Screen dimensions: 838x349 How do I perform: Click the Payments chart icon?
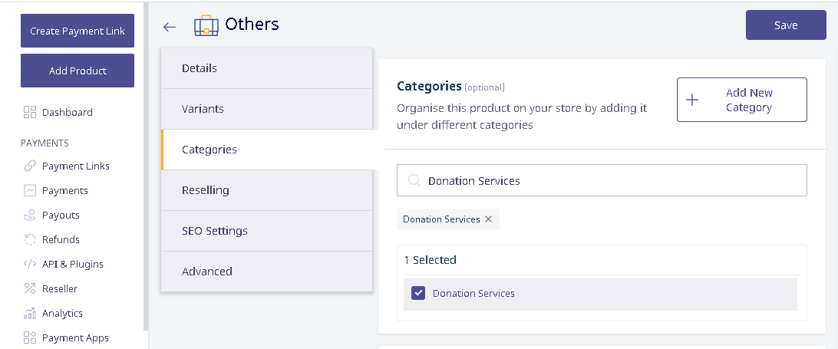30,190
